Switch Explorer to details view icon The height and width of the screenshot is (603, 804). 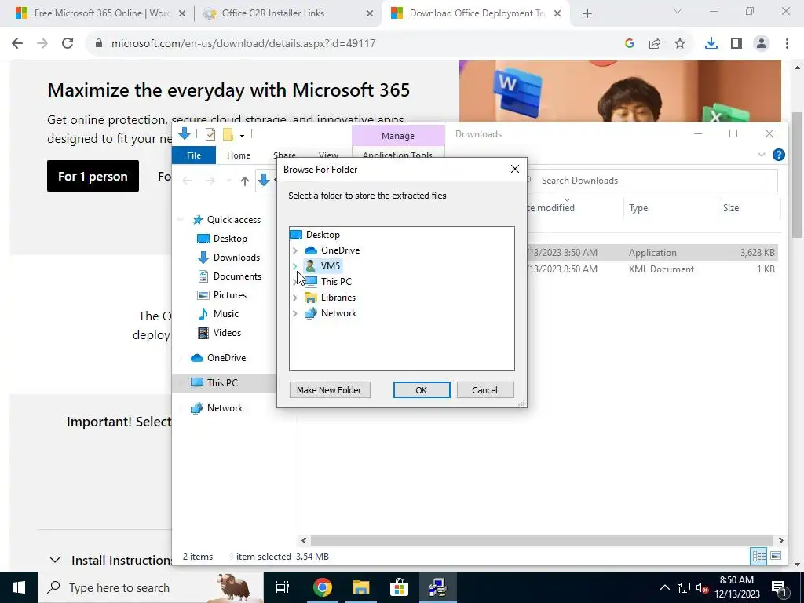click(758, 556)
